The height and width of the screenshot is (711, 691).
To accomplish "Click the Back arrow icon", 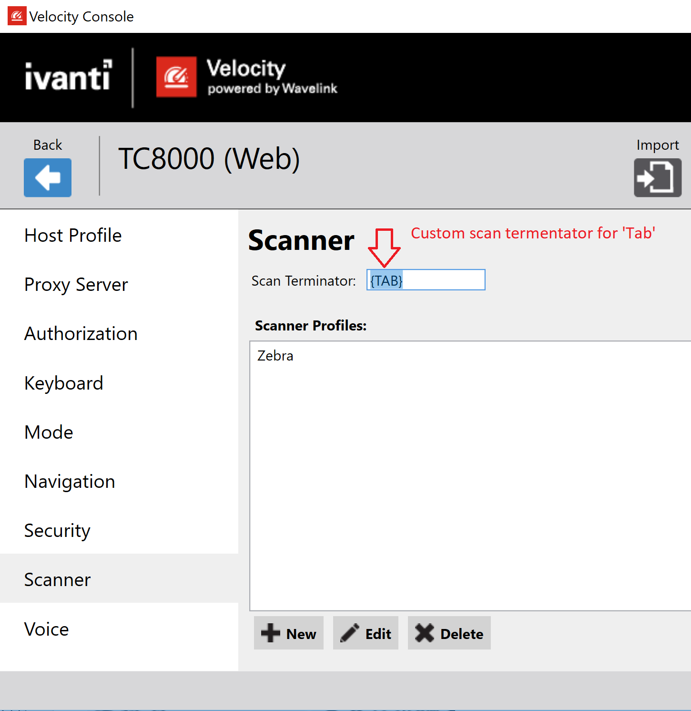I will click(x=47, y=177).
